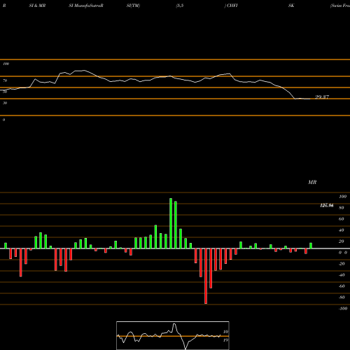Click the -40 label on MR axis
350x350 pixels.
click(342, 275)
